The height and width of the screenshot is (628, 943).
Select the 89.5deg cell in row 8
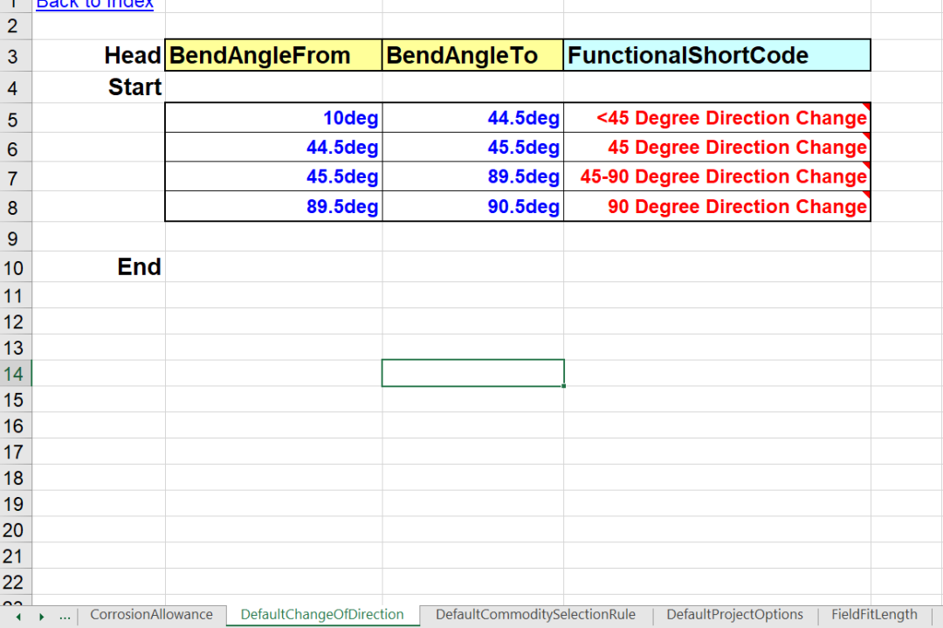(273, 206)
